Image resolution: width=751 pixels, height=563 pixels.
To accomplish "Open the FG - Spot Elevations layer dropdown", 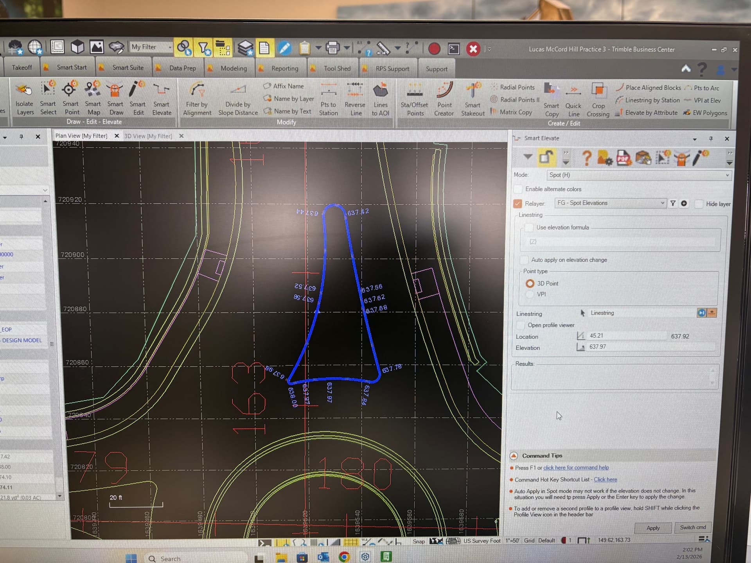I will [x=662, y=203].
